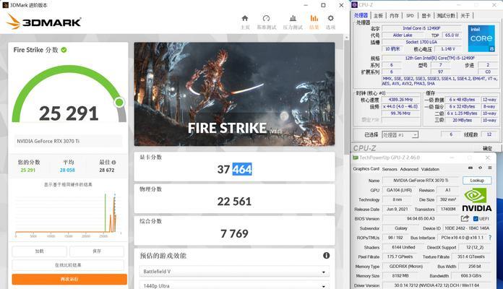This screenshot has width=503, height=289.
Task: Click info icon in estimated game performance panel
Action: pos(326,255)
